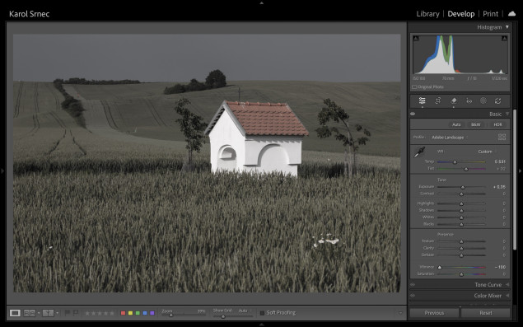Open Reference view options dropdown
Viewport: 523px width, 327px height.
coord(39,313)
